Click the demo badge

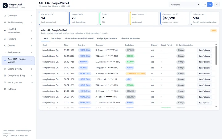214,31
